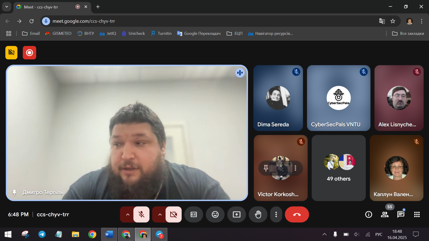Expand audio settings arrow beside the microphone

(x=128, y=214)
